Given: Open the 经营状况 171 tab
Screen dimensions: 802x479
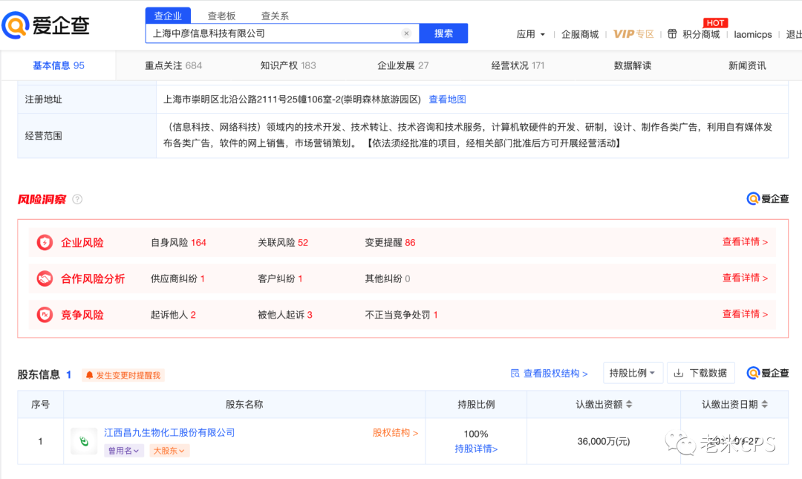Looking at the screenshot, I should tap(518, 65).
